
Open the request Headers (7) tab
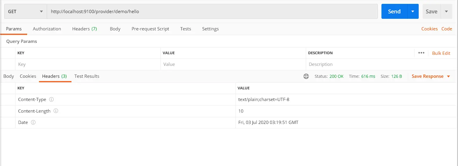pos(84,29)
